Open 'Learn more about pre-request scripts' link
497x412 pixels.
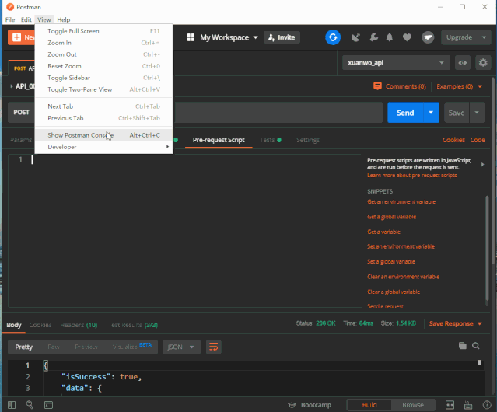click(412, 176)
